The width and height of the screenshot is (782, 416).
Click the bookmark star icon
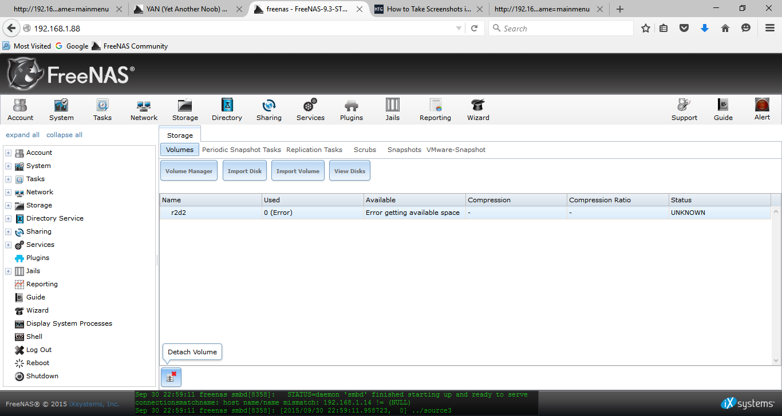646,28
